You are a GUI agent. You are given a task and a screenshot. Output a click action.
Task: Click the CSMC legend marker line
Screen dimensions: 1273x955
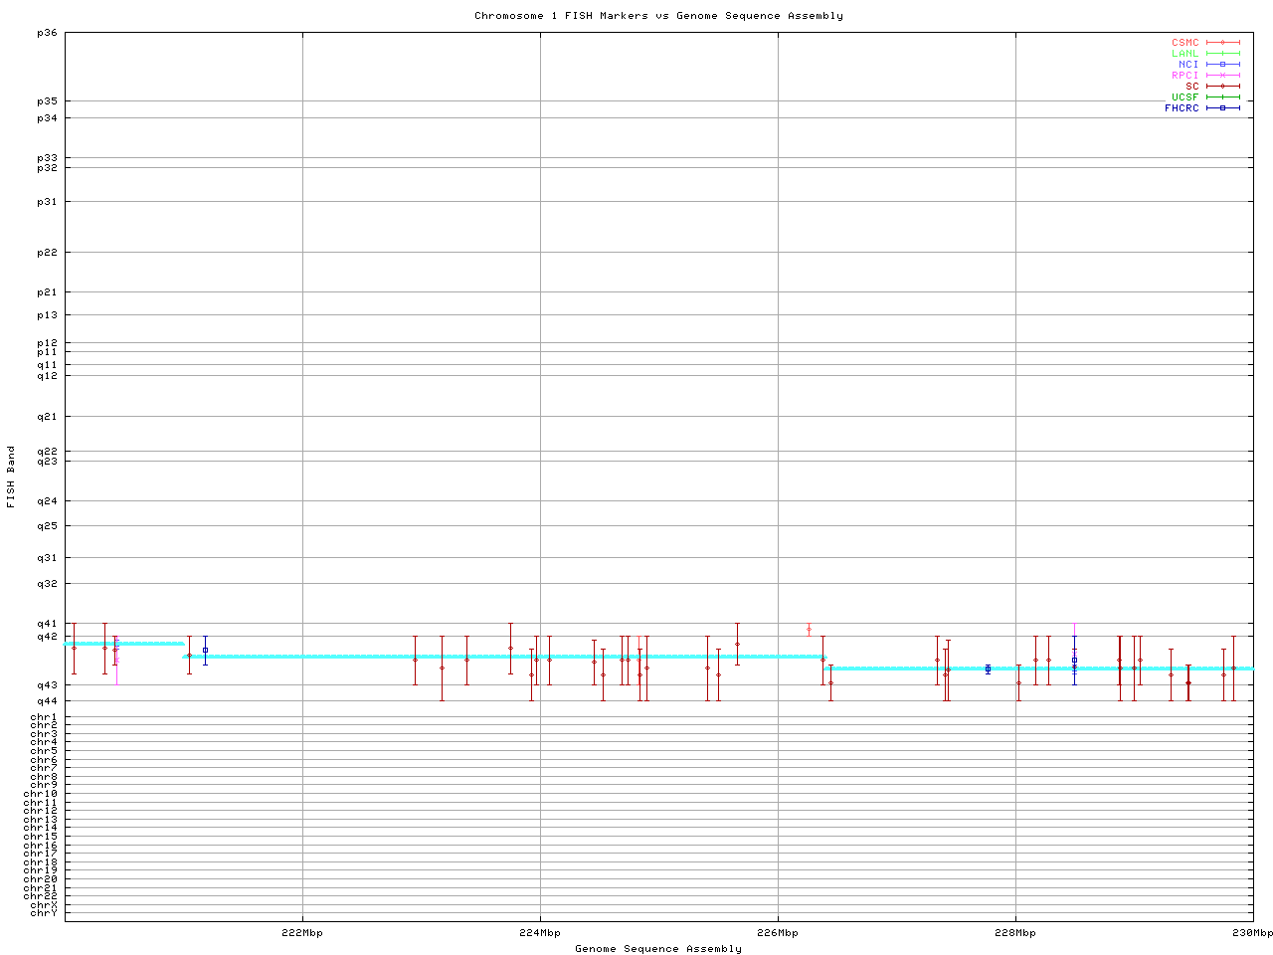point(1222,43)
